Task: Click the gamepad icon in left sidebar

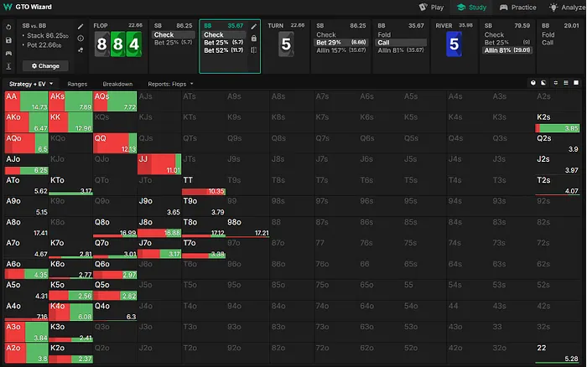Action: (8, 52)
